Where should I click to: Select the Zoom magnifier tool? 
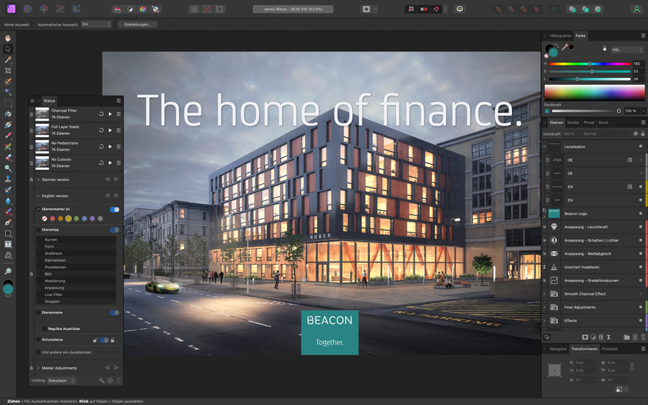[x=8, y=272]
